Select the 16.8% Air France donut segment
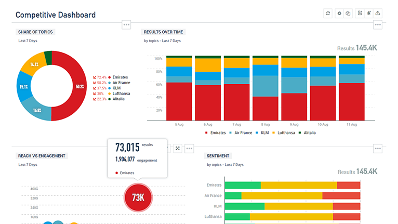This screenshot has height=224, width=398. tap(37, 110)
